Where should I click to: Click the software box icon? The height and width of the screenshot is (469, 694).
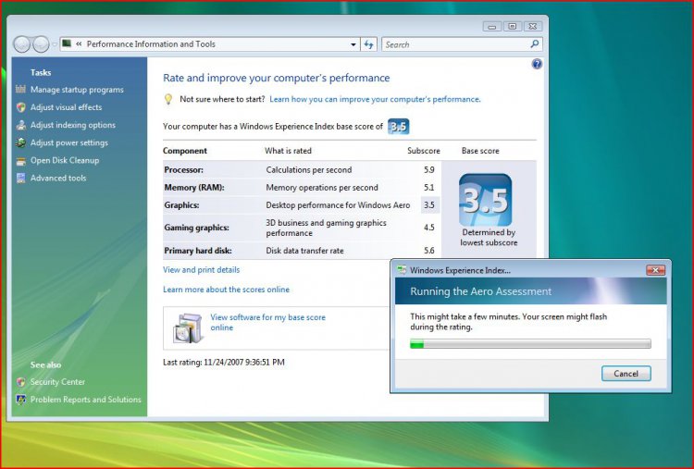tap(189, 327)
